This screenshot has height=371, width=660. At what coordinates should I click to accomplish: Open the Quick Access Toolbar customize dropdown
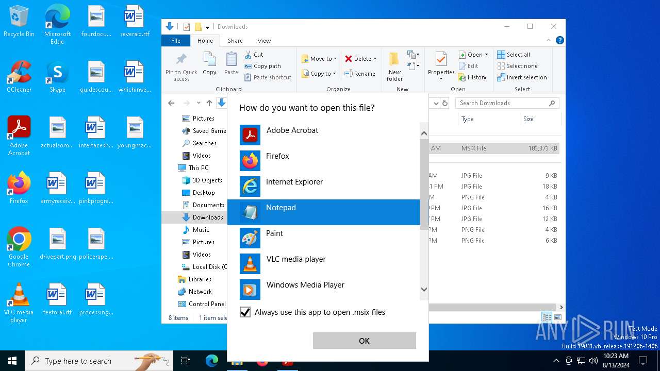[207, 27]
